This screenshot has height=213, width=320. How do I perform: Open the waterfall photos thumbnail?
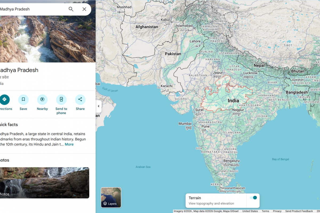point(44,183)
